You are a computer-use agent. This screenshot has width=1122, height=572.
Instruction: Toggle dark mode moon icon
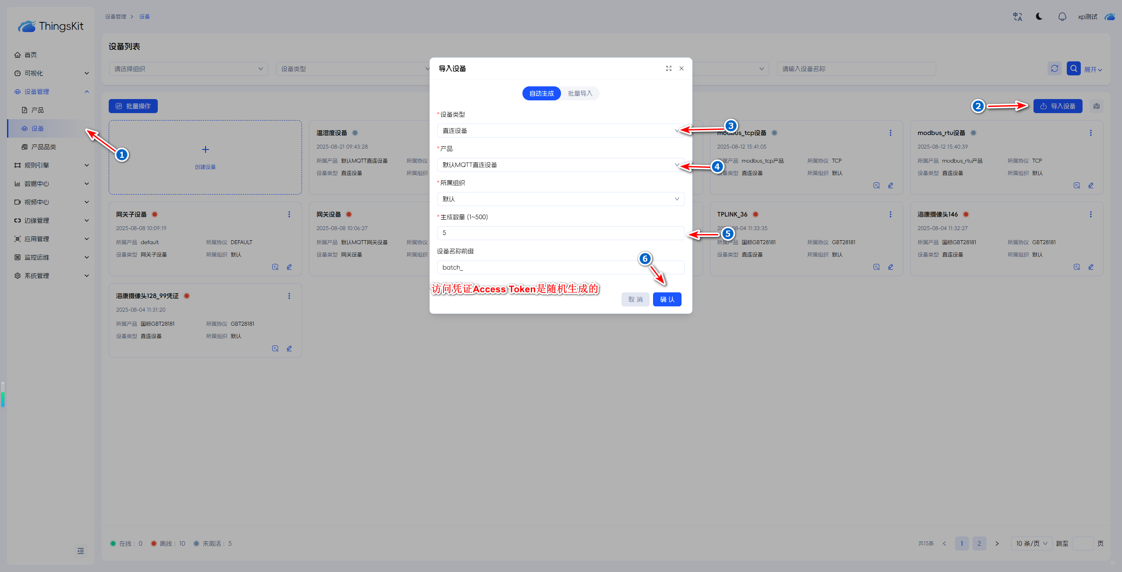coord(1039,17)
